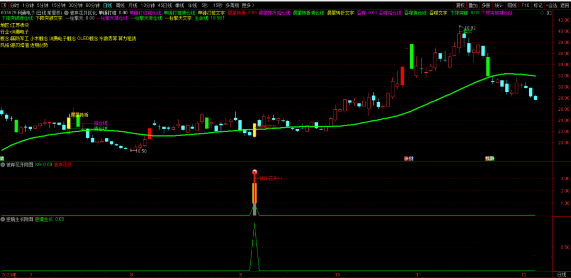
Task: Expand the 彼岸花开优化 indicator dropdown arrow
Action: [66, 12]
